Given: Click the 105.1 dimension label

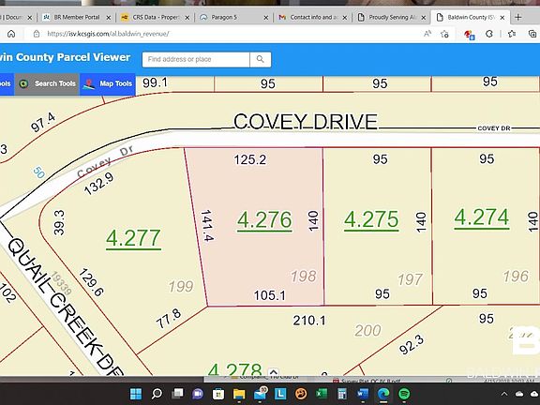Looking at the screenshot, I should [x=270, y=295].
